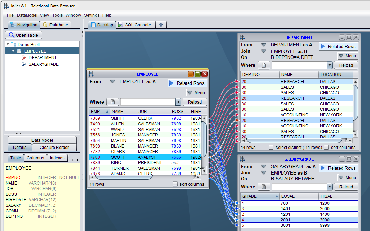This screenshot has height=231, width=370.
Task: Enable select distinct checkbox in DEPARTMENT
Action: click(x=271, y=147)
